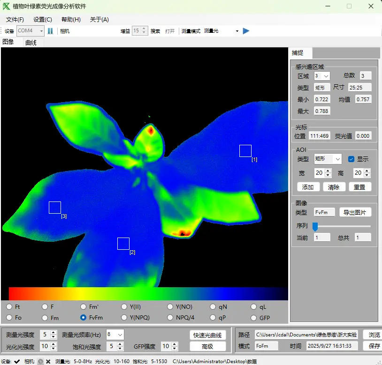382x365 pixels.
Task: Select AOI square marker labeled [2]
Action: (123, 244)
